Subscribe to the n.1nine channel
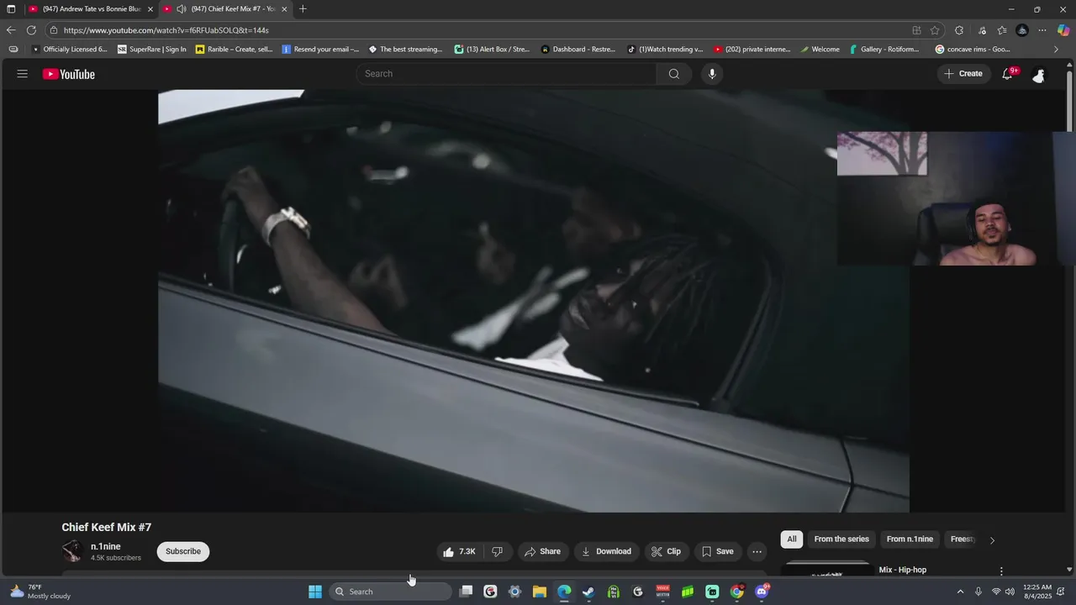Screen dimensions: 1076x605 pos(183,551)
